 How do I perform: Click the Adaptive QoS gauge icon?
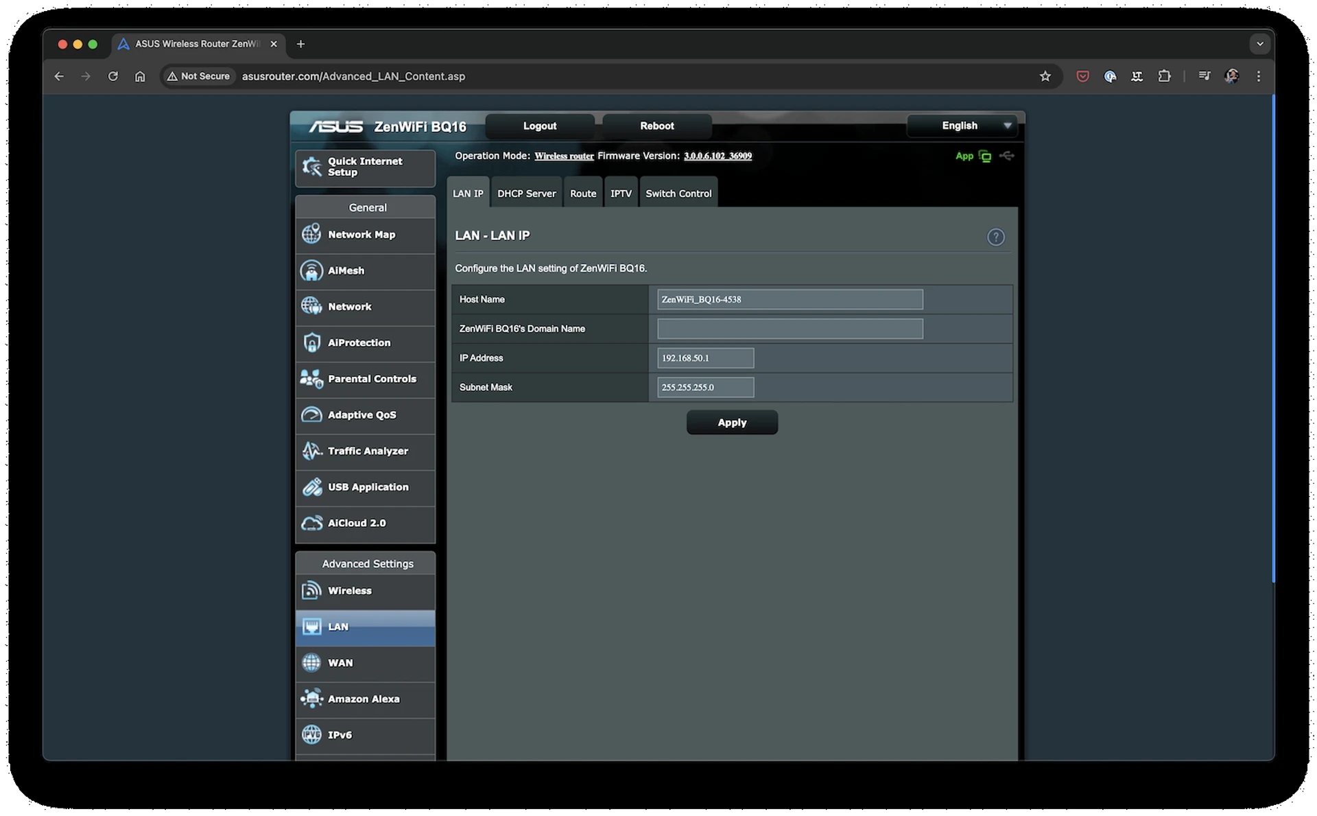(311, 415)
